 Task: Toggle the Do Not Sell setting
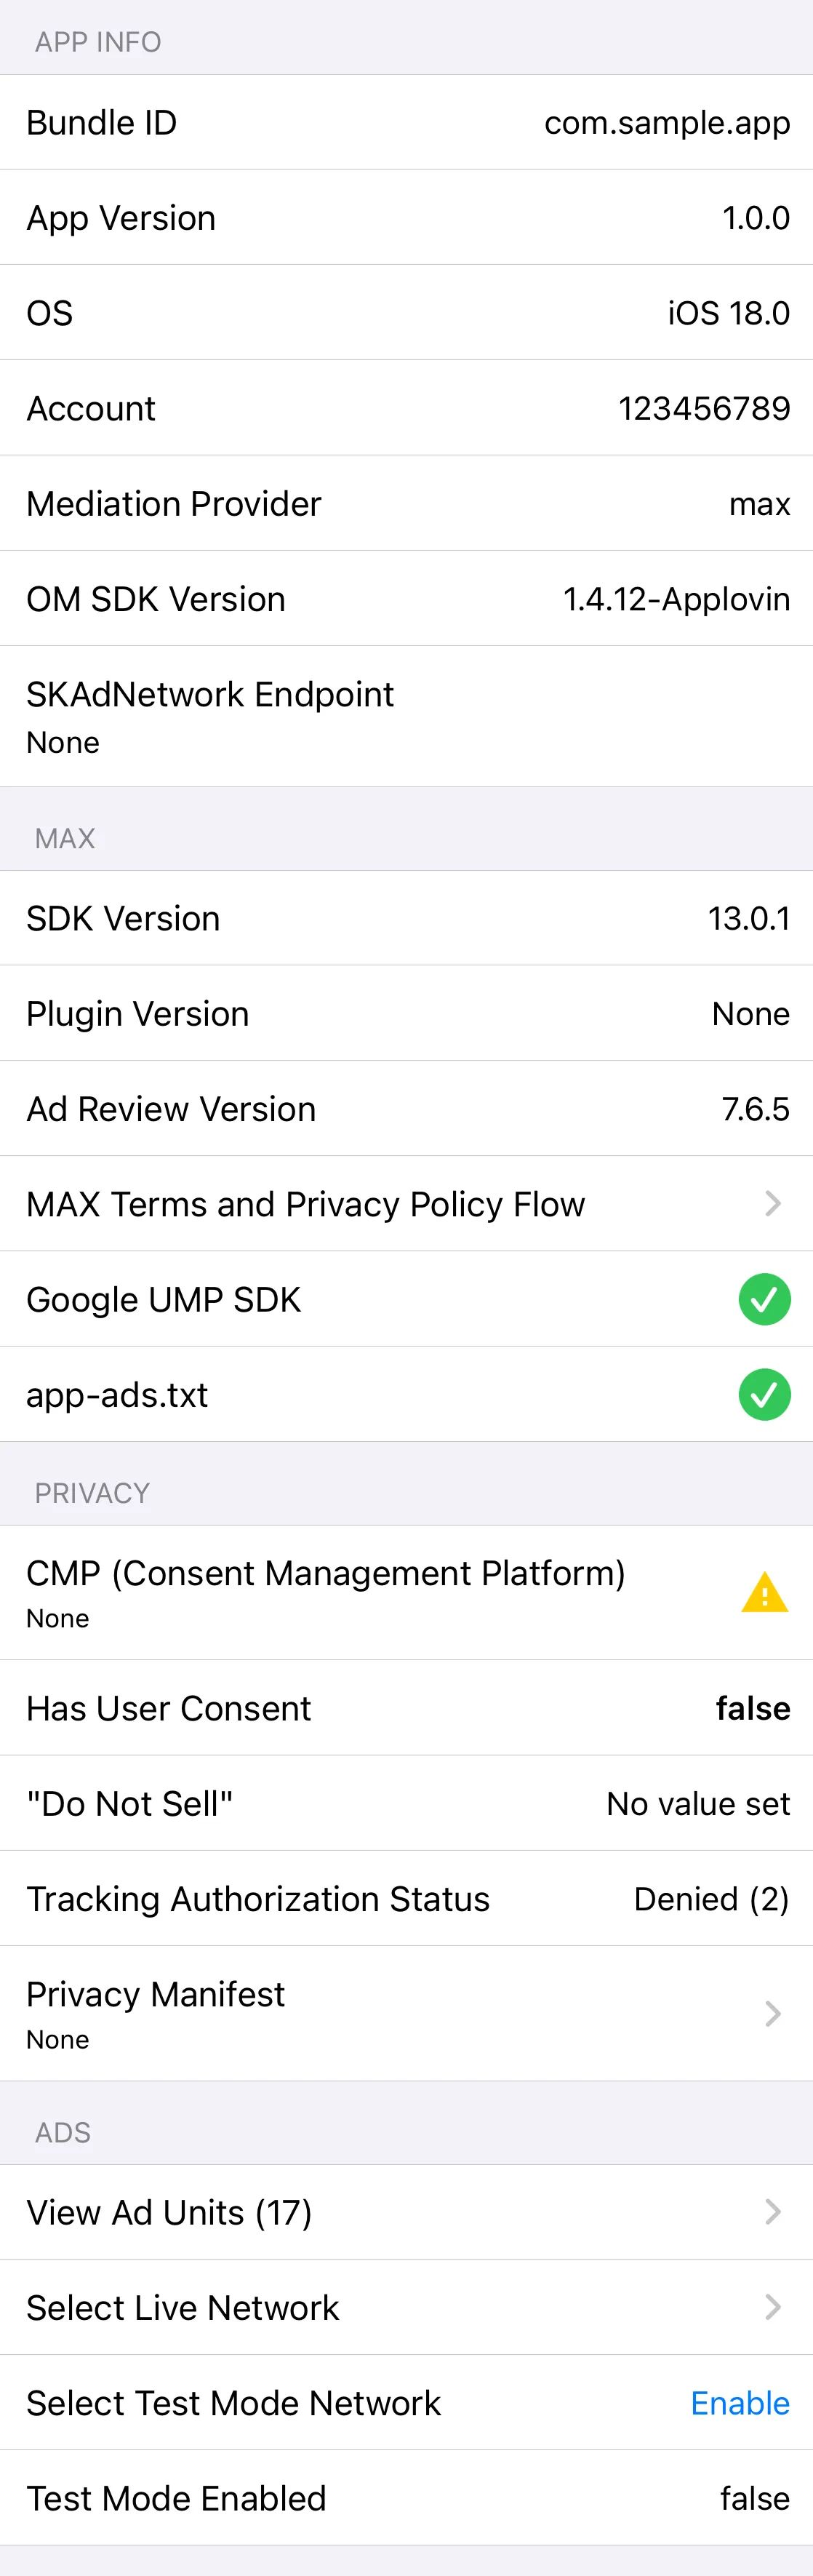[x=697, y=1803]
